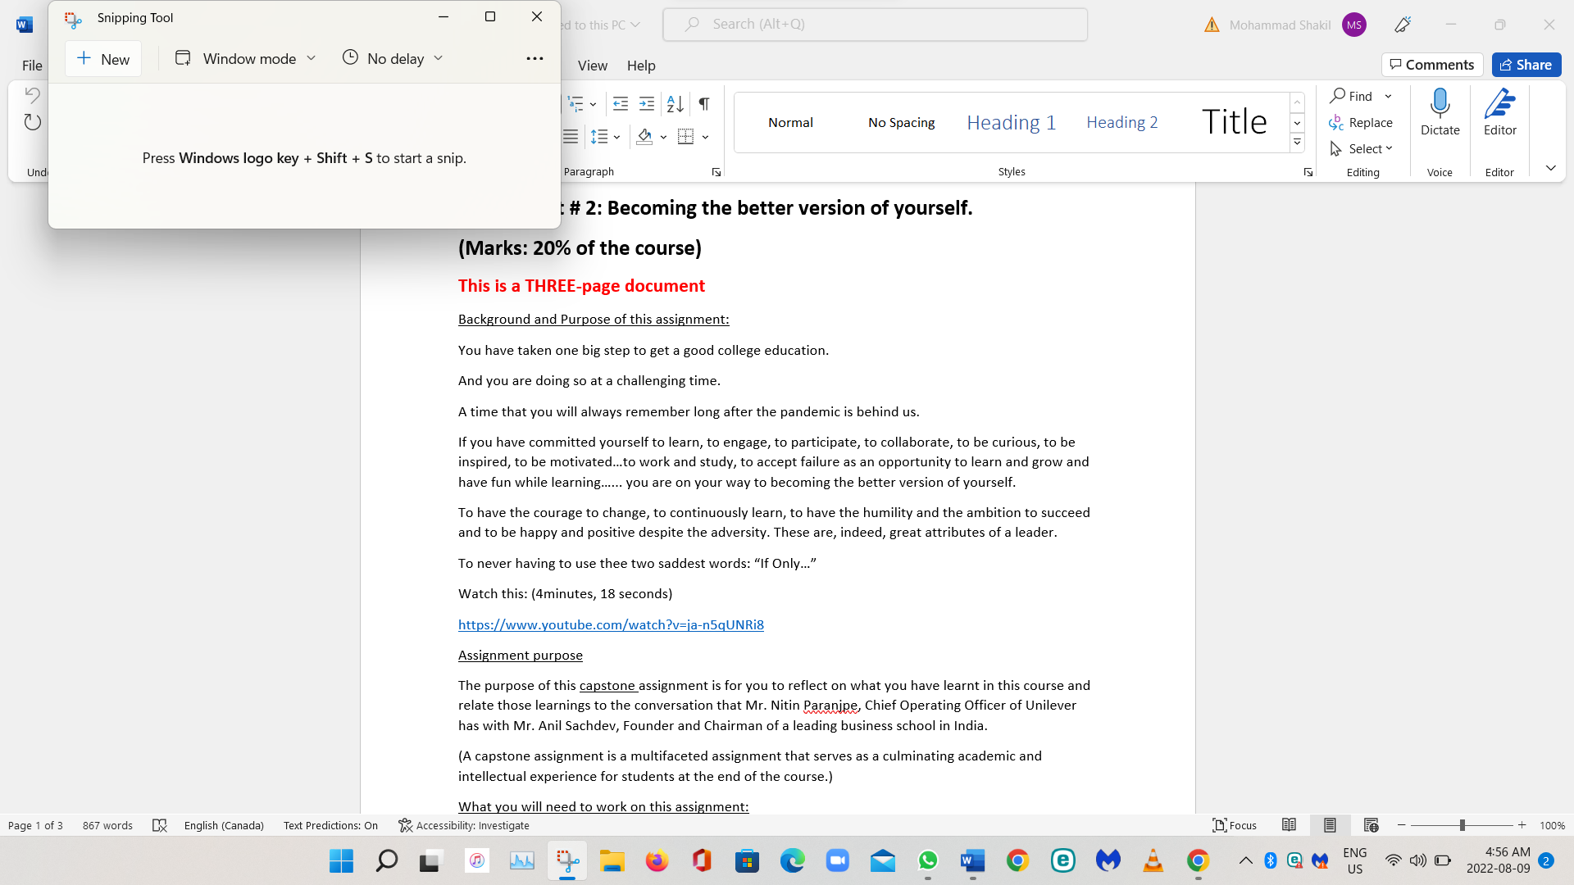Viewport: 1574px width, 885px height.
Task: Apply the Heading 1 style
Action: click(1011, 121)
